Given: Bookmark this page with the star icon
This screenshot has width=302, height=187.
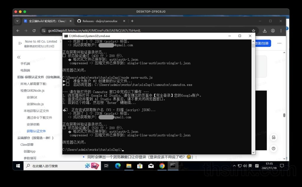Looking at the screenshot, I should point(253,31).
